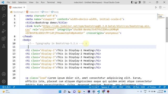
Task: Open File Explorer from taskbar
Action: click(79, 92)
